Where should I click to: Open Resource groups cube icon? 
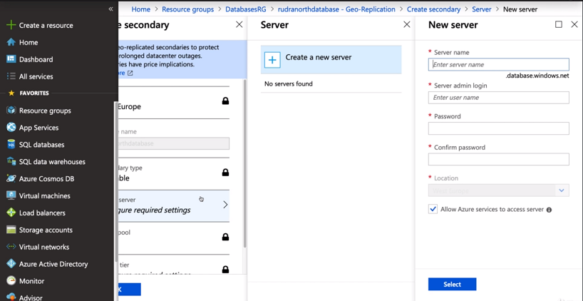pos(11,111)
